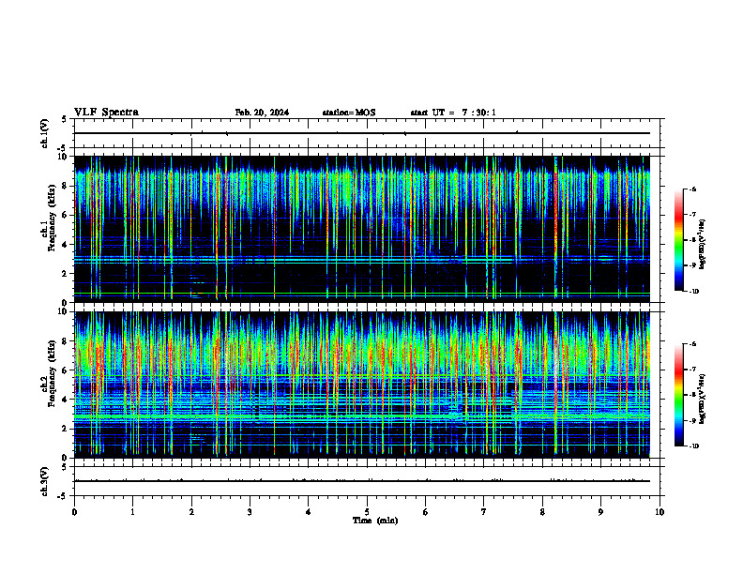This screenshot has width=743, height=574.
Task: Click the ch.1 "Frequency (kHz)" axis label
Action: point(52,219)
